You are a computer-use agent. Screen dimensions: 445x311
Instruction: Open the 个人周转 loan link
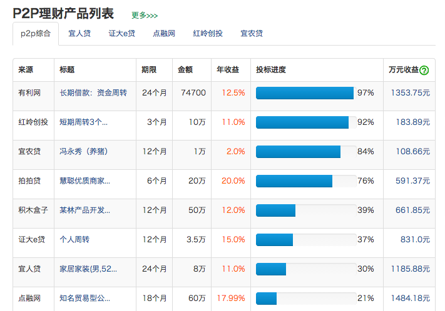click(x=74, y=240)
